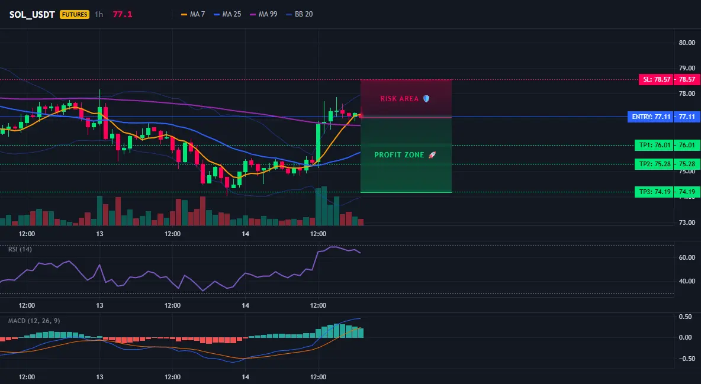701x384 pixels.
Task: Click the 13 date label under RSI panel
Action: point(99,305)
